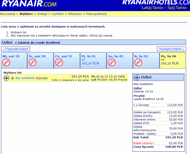Click Lataj Tanio – Śpij Tanio slogan

click(x=164, y=8)
